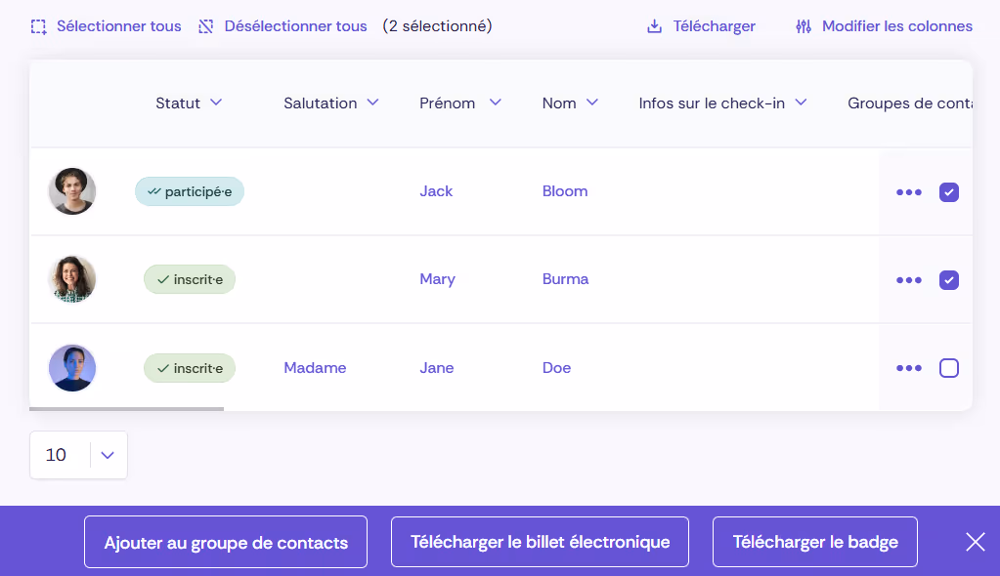Viewport: 1000px width, 576px height.
Task: Open the three-dot menu for Jack Bloom
Action: (908, 191)
